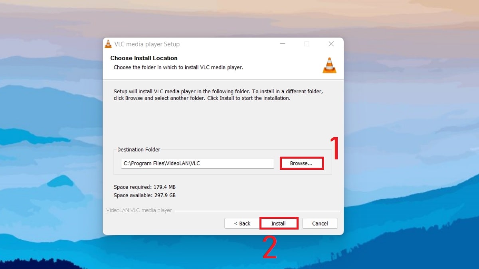The image size is (479, 269).
Task: Click the Choose Install Location heading
Action: [x=144, y=58]
